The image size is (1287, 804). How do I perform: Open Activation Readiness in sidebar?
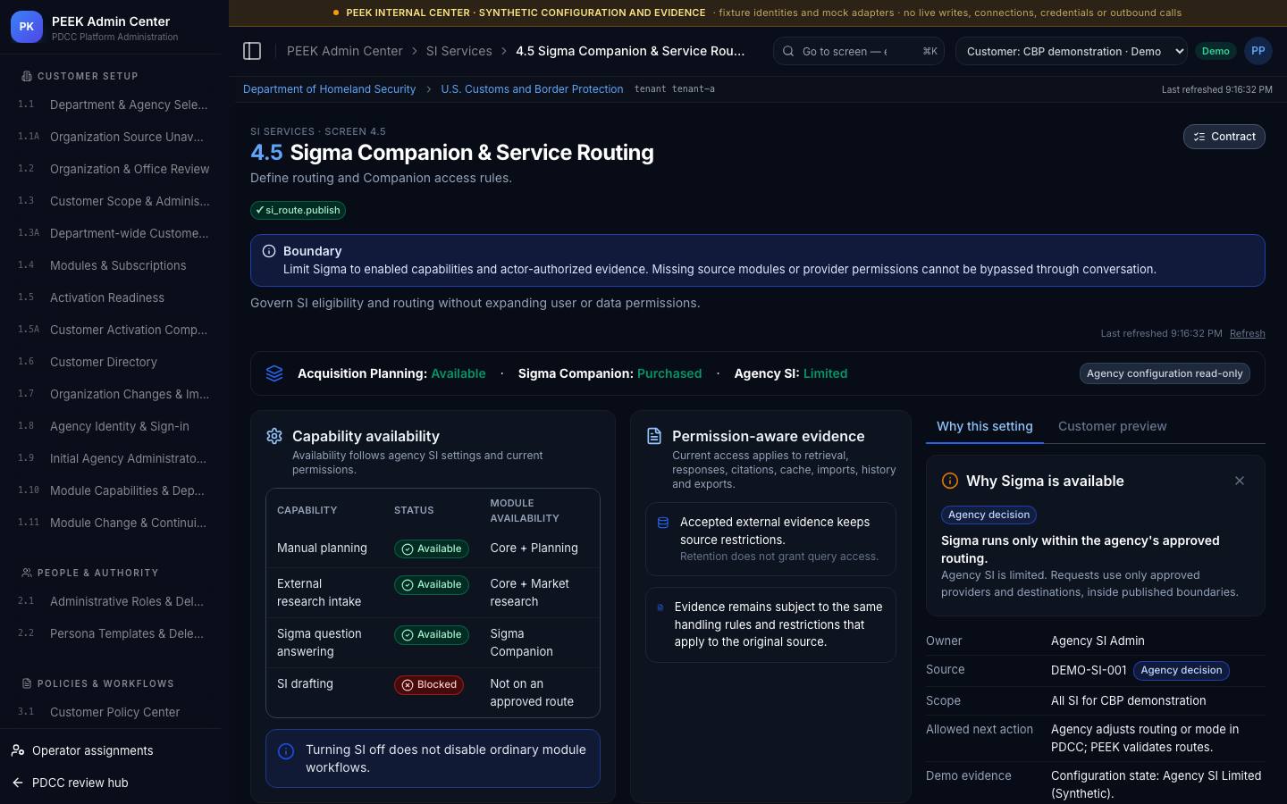(x=114, y=297)
